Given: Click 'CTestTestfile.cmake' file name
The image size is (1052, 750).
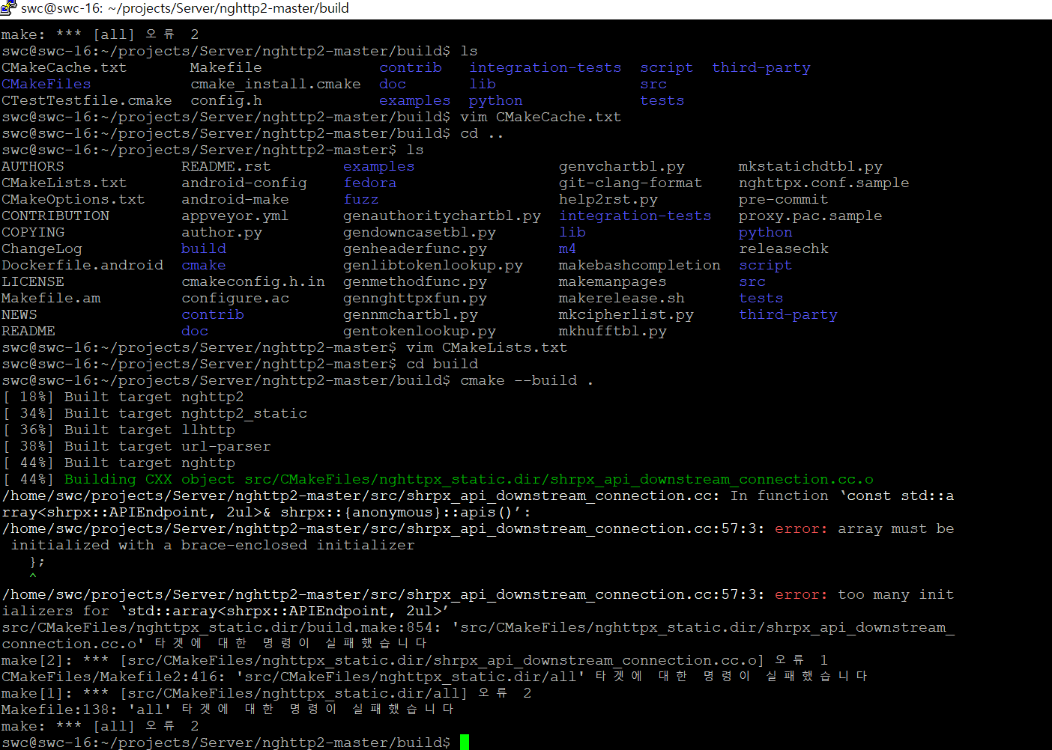Looking at the screenshot, I should [87, 100].
